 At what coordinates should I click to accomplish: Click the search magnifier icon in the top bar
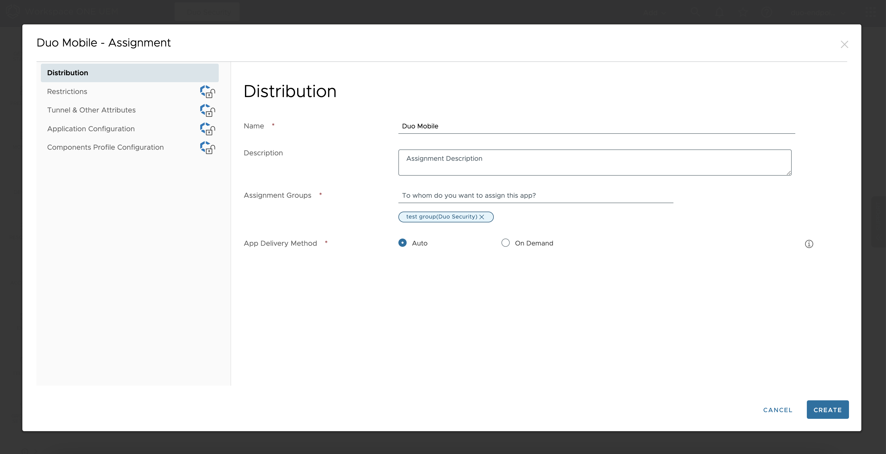(696, 12)
